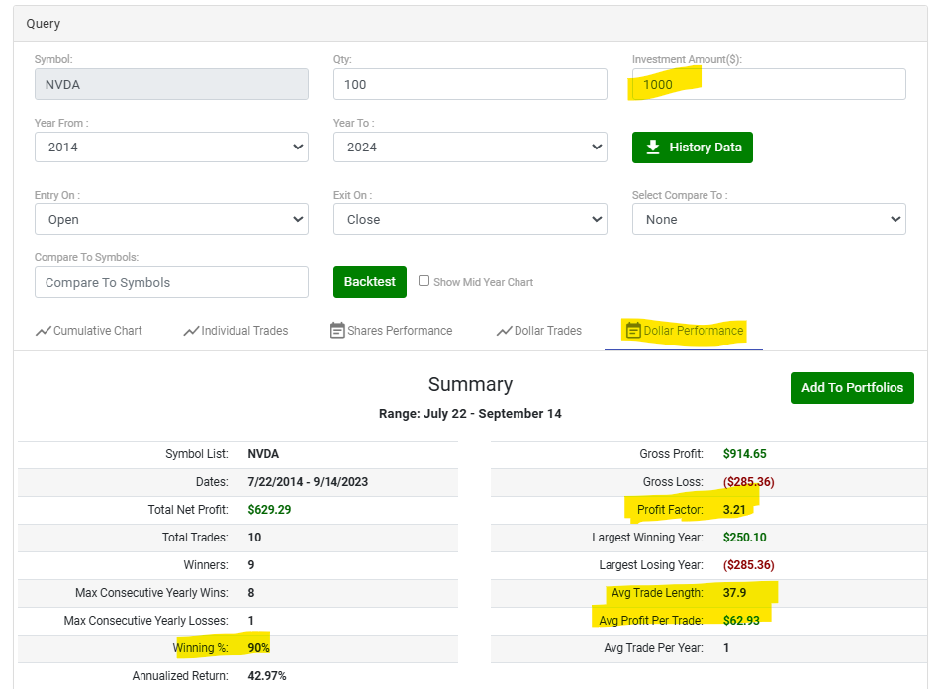Click the Dollar Performance calendar icon
The image size is (942, 689).
(633, 330)
